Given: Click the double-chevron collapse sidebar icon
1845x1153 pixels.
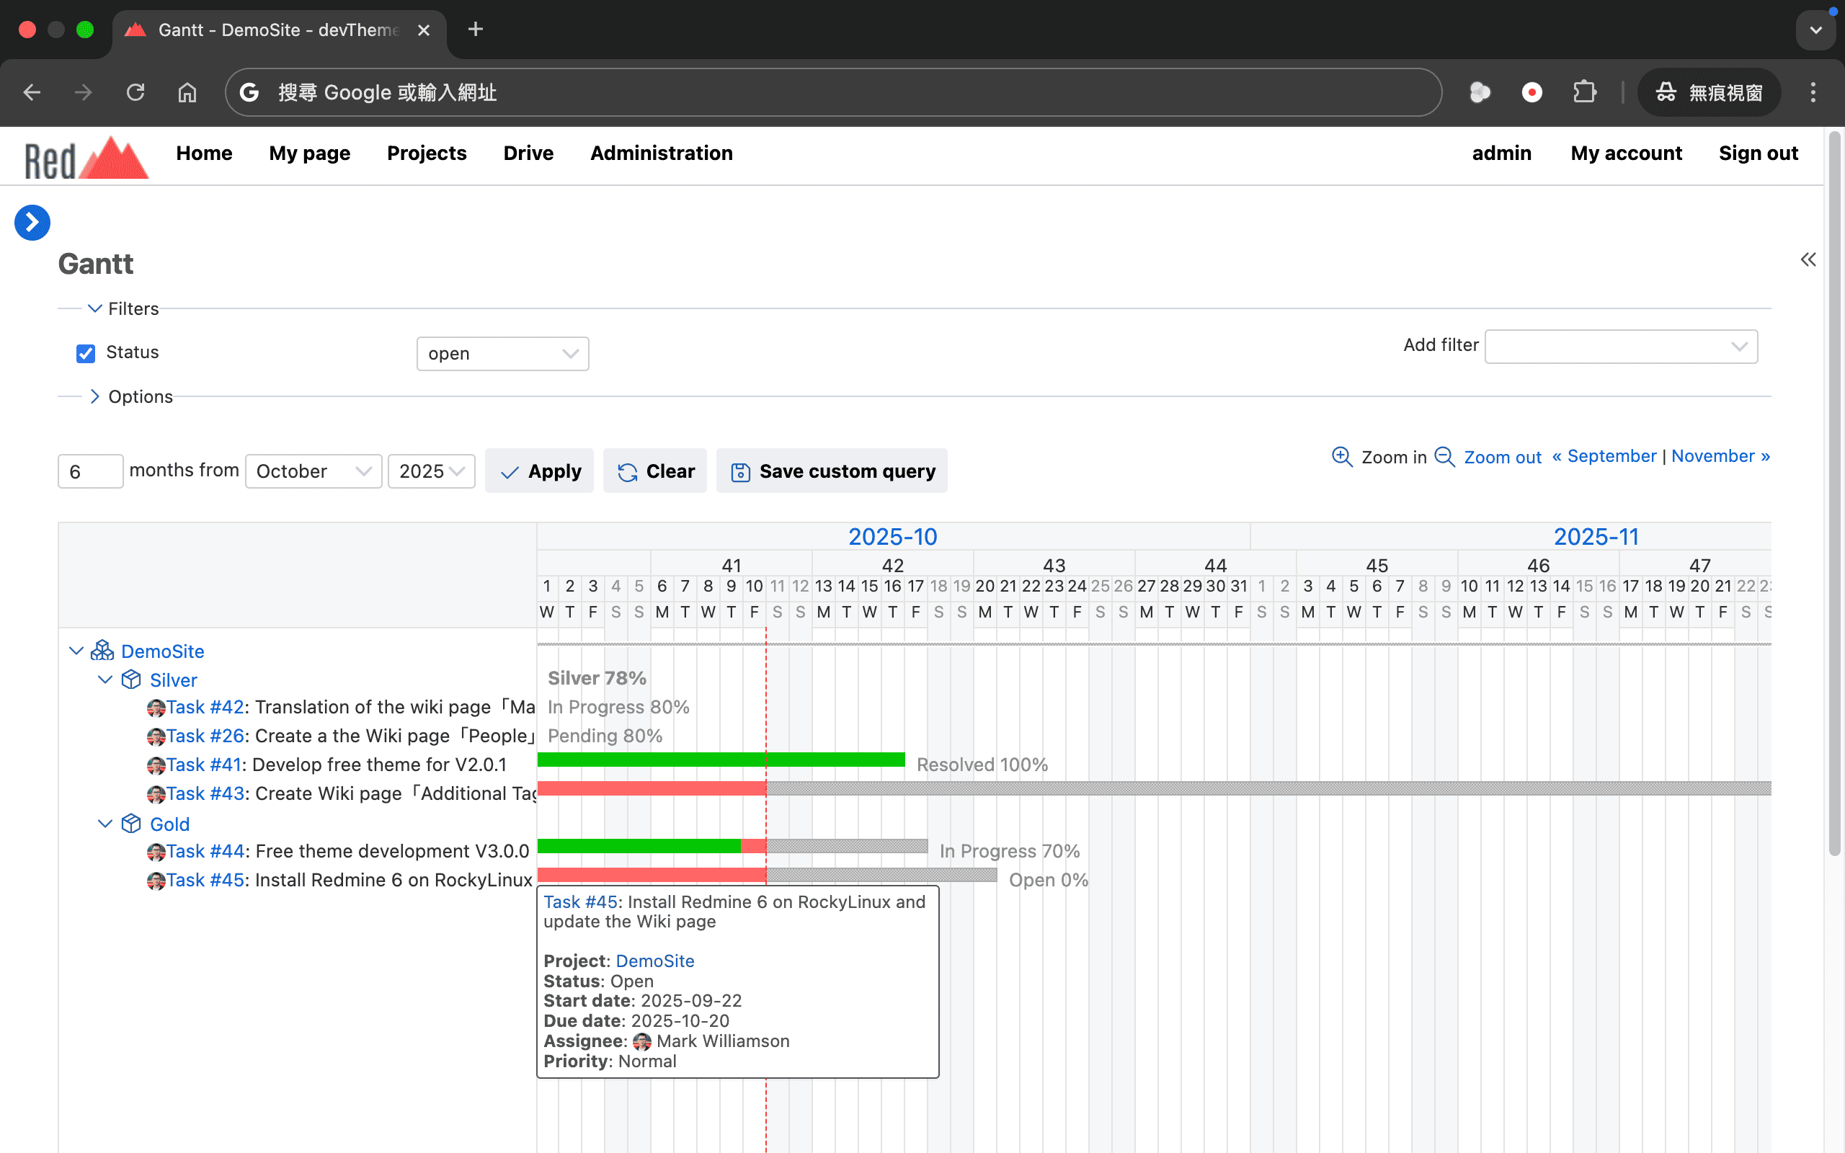Looking at the screenshot, I should tap(1808, 260).
